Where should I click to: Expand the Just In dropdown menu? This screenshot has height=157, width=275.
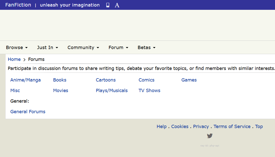coord(48,48)
